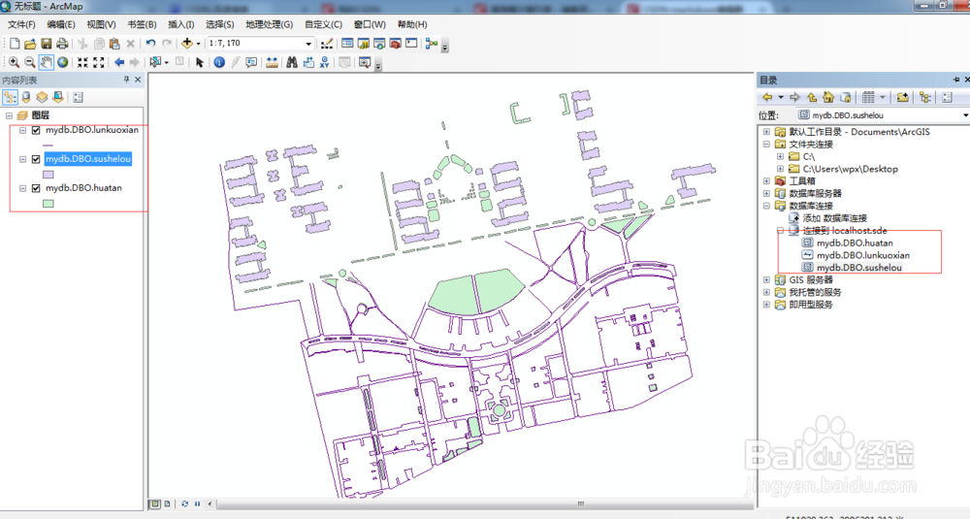Open the 文件(F) menu

click(21, 24)
